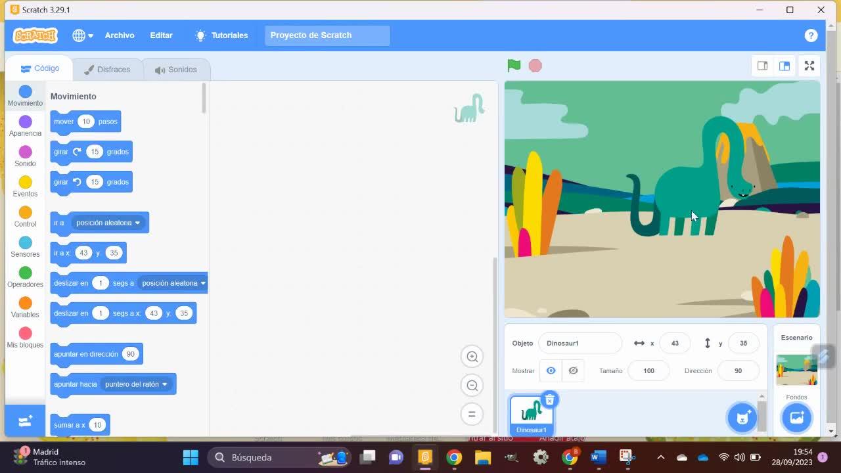Open Tutoriales

coord(221,35)
